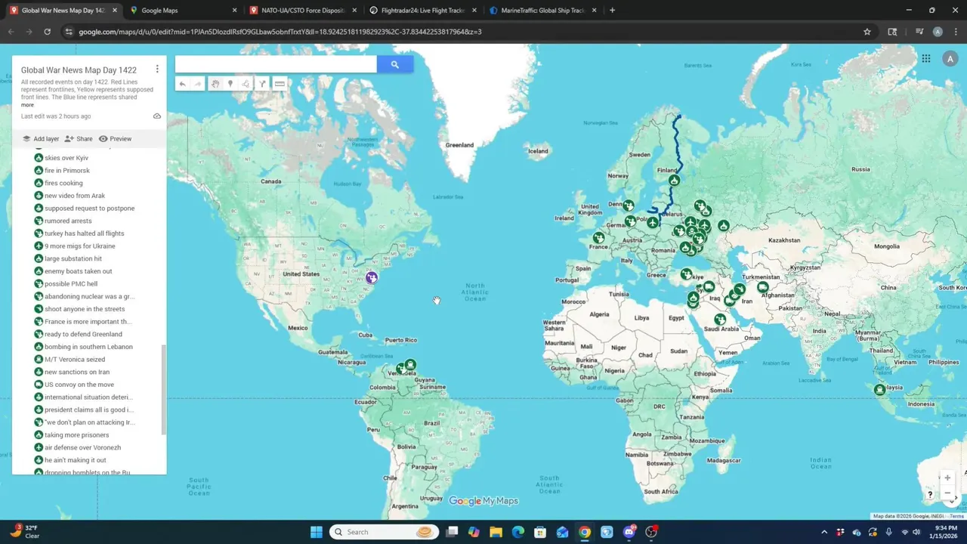Image resolution: width=967 pixels, height=544 pixels.
Task: Switch to the Flightradar24 tab
Action: coord(422,11)
